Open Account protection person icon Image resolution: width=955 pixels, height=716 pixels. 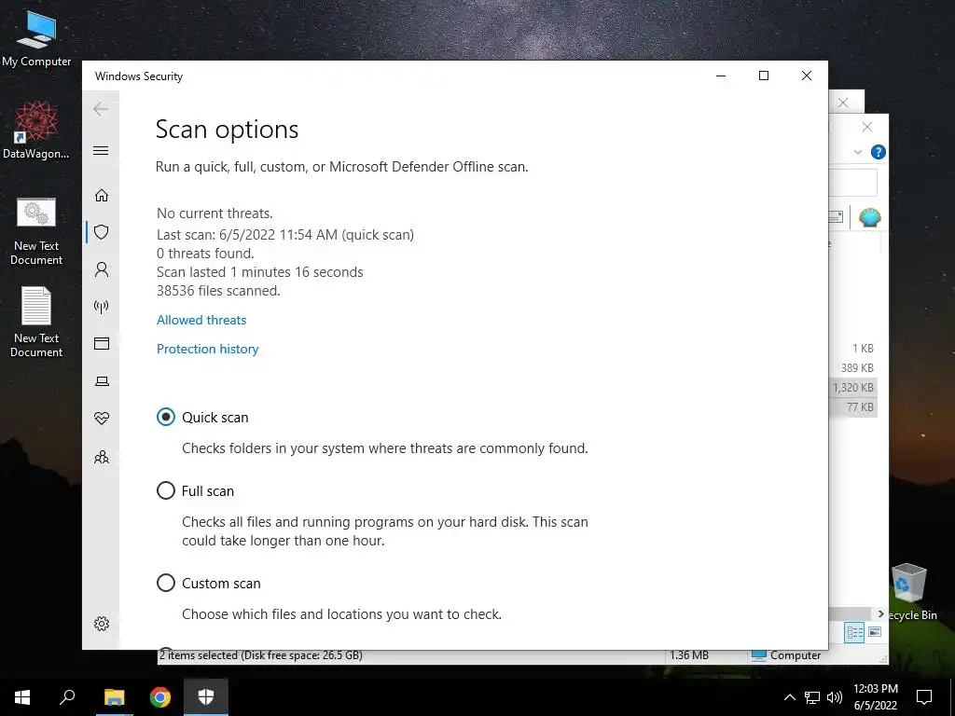[x=101, y=269]
